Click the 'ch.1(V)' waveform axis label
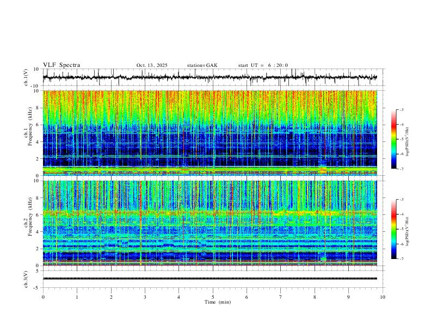 [26, 77]
